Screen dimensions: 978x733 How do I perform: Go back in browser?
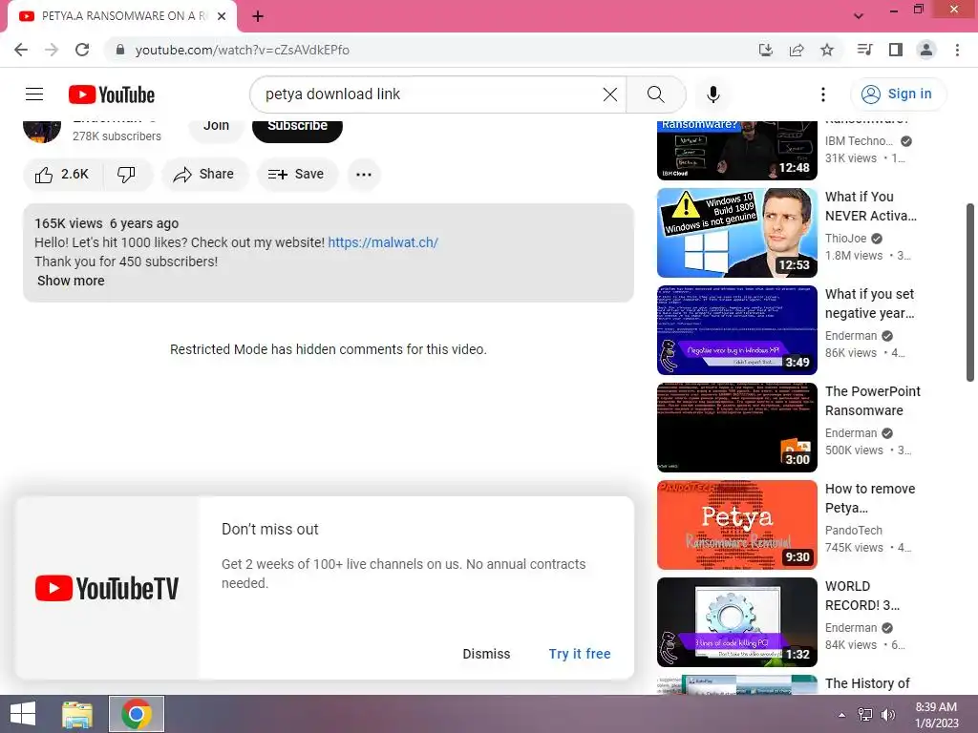[21, 50]
